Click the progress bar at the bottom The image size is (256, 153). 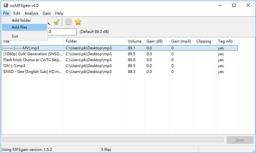113,140
